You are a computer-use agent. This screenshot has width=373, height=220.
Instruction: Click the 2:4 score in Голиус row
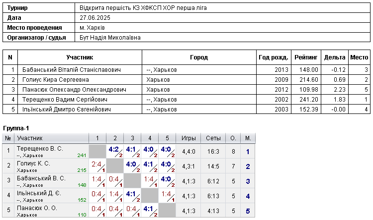pos(96,164)
